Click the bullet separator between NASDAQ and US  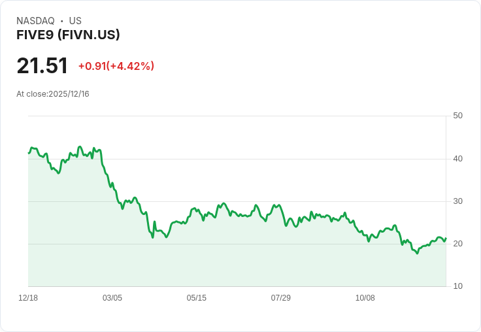62,21
